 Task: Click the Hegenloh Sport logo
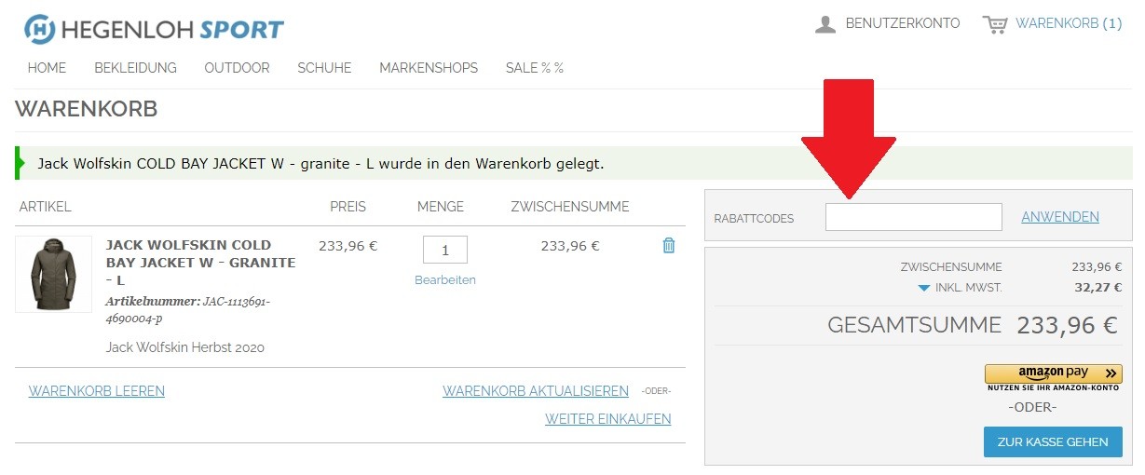[154, 29]
